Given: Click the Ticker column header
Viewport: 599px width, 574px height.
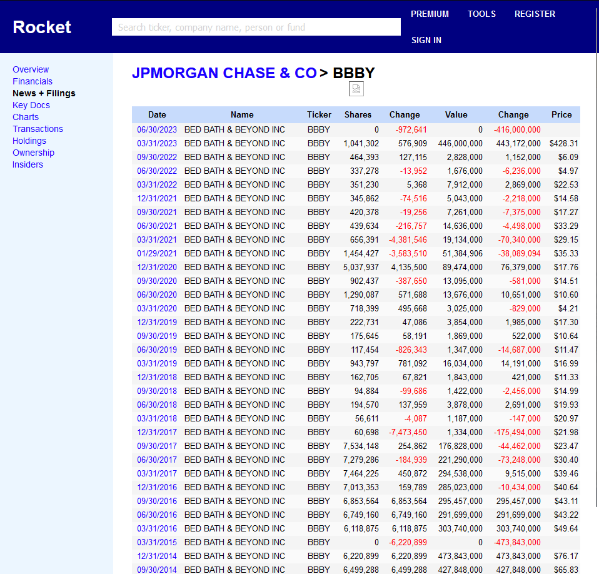Looking at the screenshot, I should pyautogui.click(x=319, y=114).
